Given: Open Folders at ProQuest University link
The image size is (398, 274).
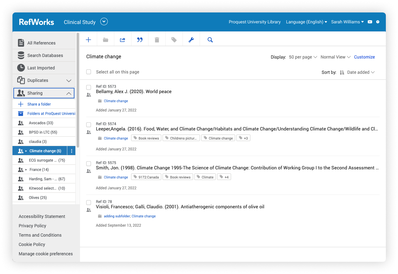Looking at the screenshot, I should [51, 114].
